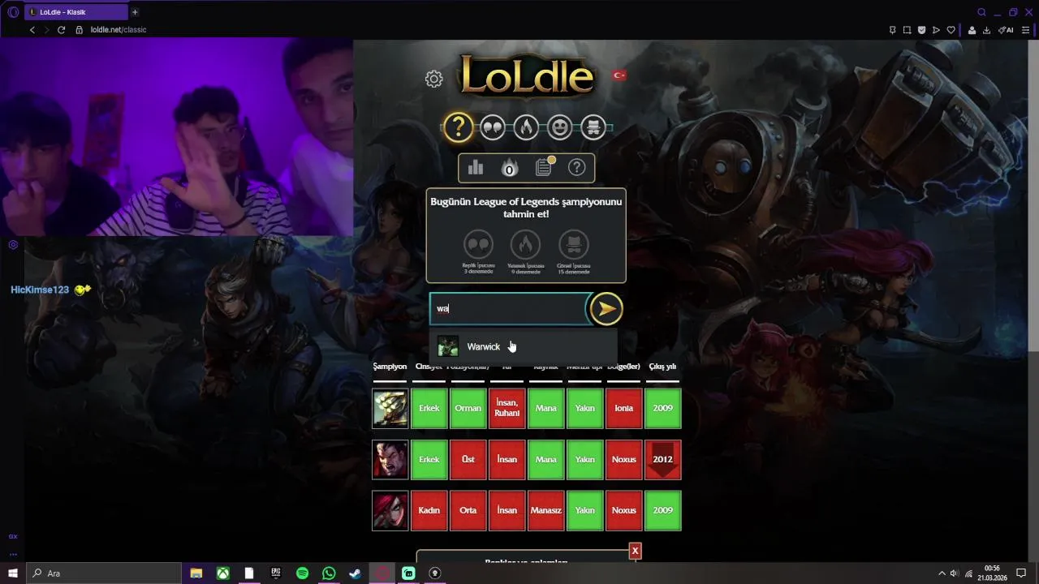Click the Windows taskbar Ara search box
1039x584 pixels.
[x=103, y=573]
